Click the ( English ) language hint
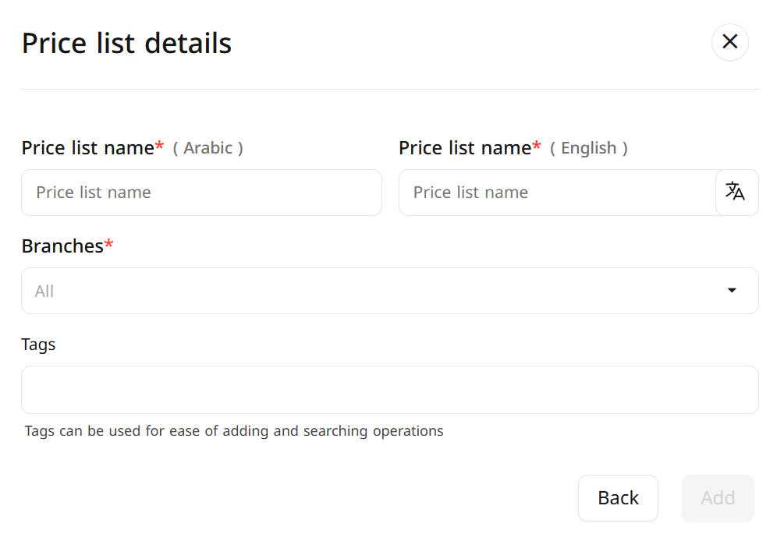777x548 pixels. 589,148
